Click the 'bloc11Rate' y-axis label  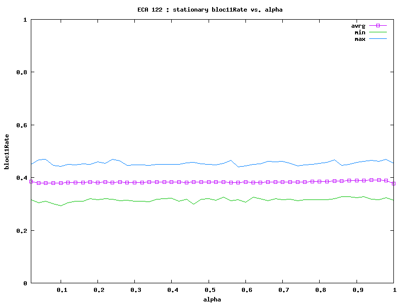point(7,151)
